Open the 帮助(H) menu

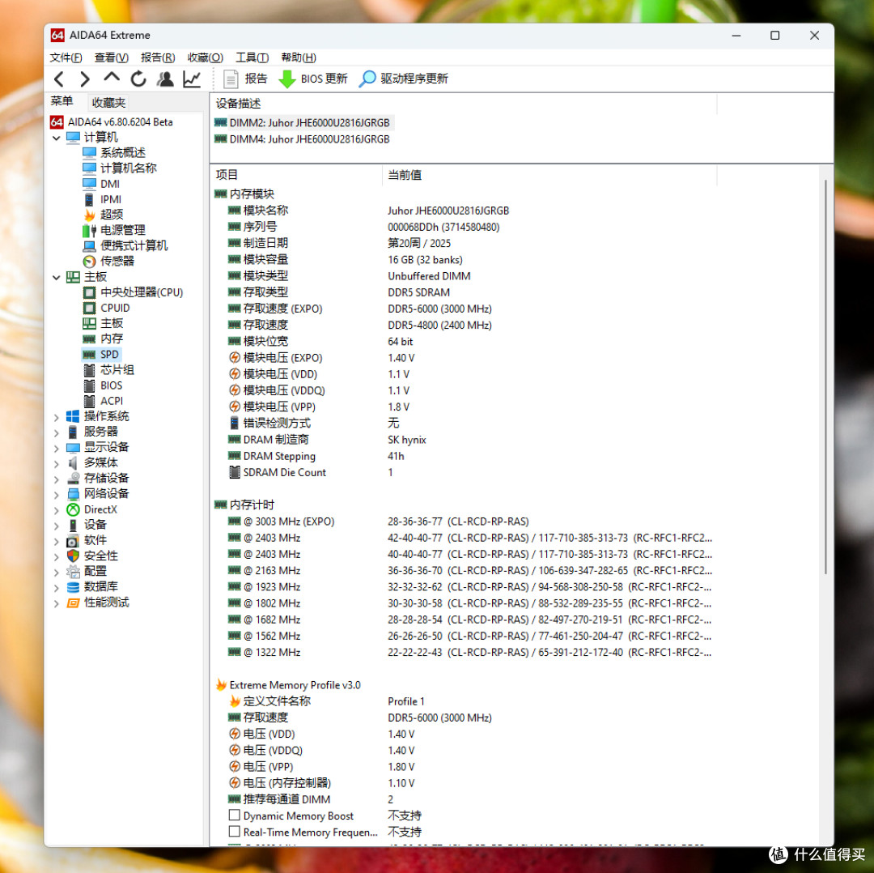[x=299, y=57]
